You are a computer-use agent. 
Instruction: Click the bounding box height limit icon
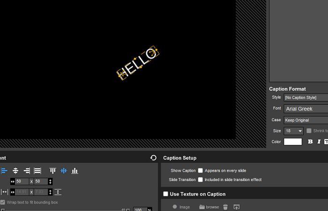click(x=58, y=192)
